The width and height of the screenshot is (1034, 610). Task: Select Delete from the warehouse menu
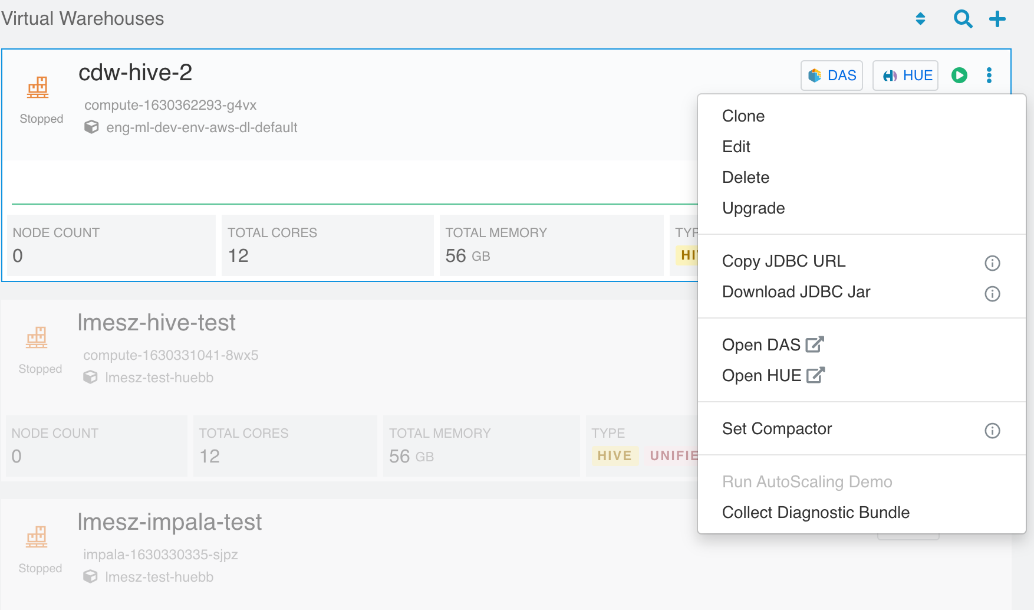click(745, 178)
